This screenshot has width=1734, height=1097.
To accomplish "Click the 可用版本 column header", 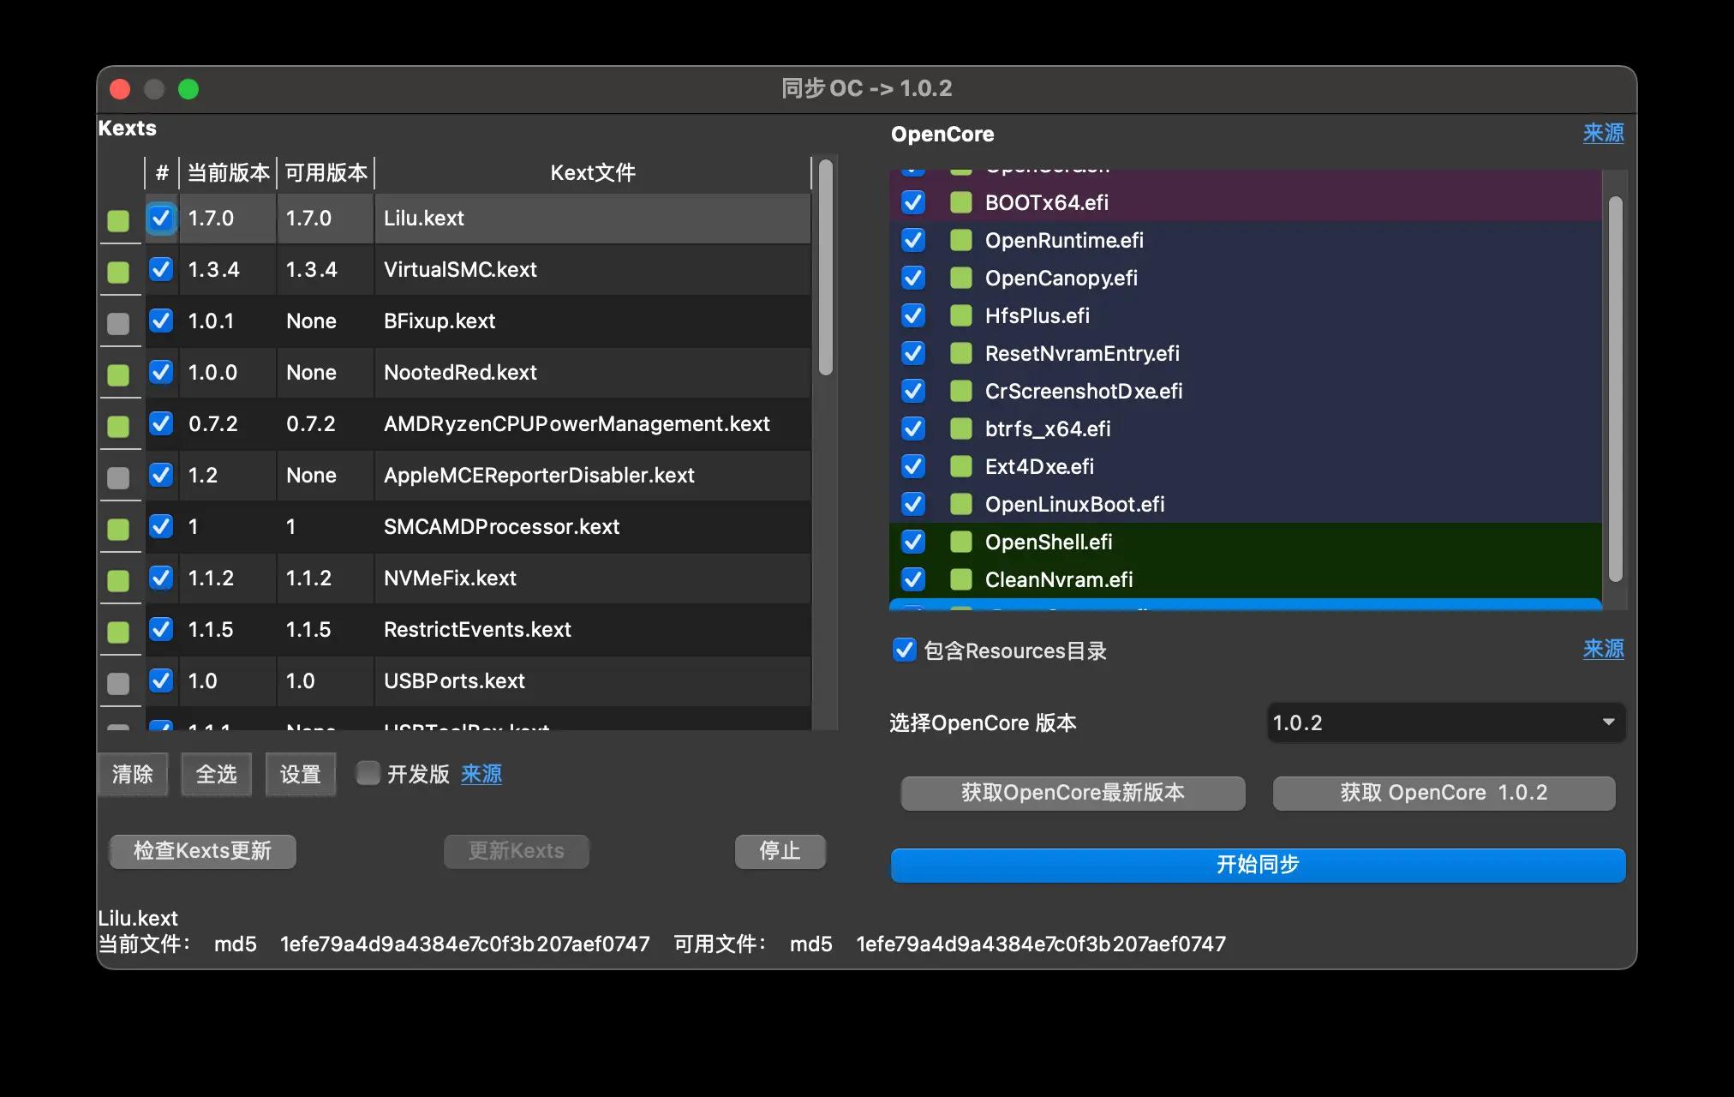I will (326, 172).
